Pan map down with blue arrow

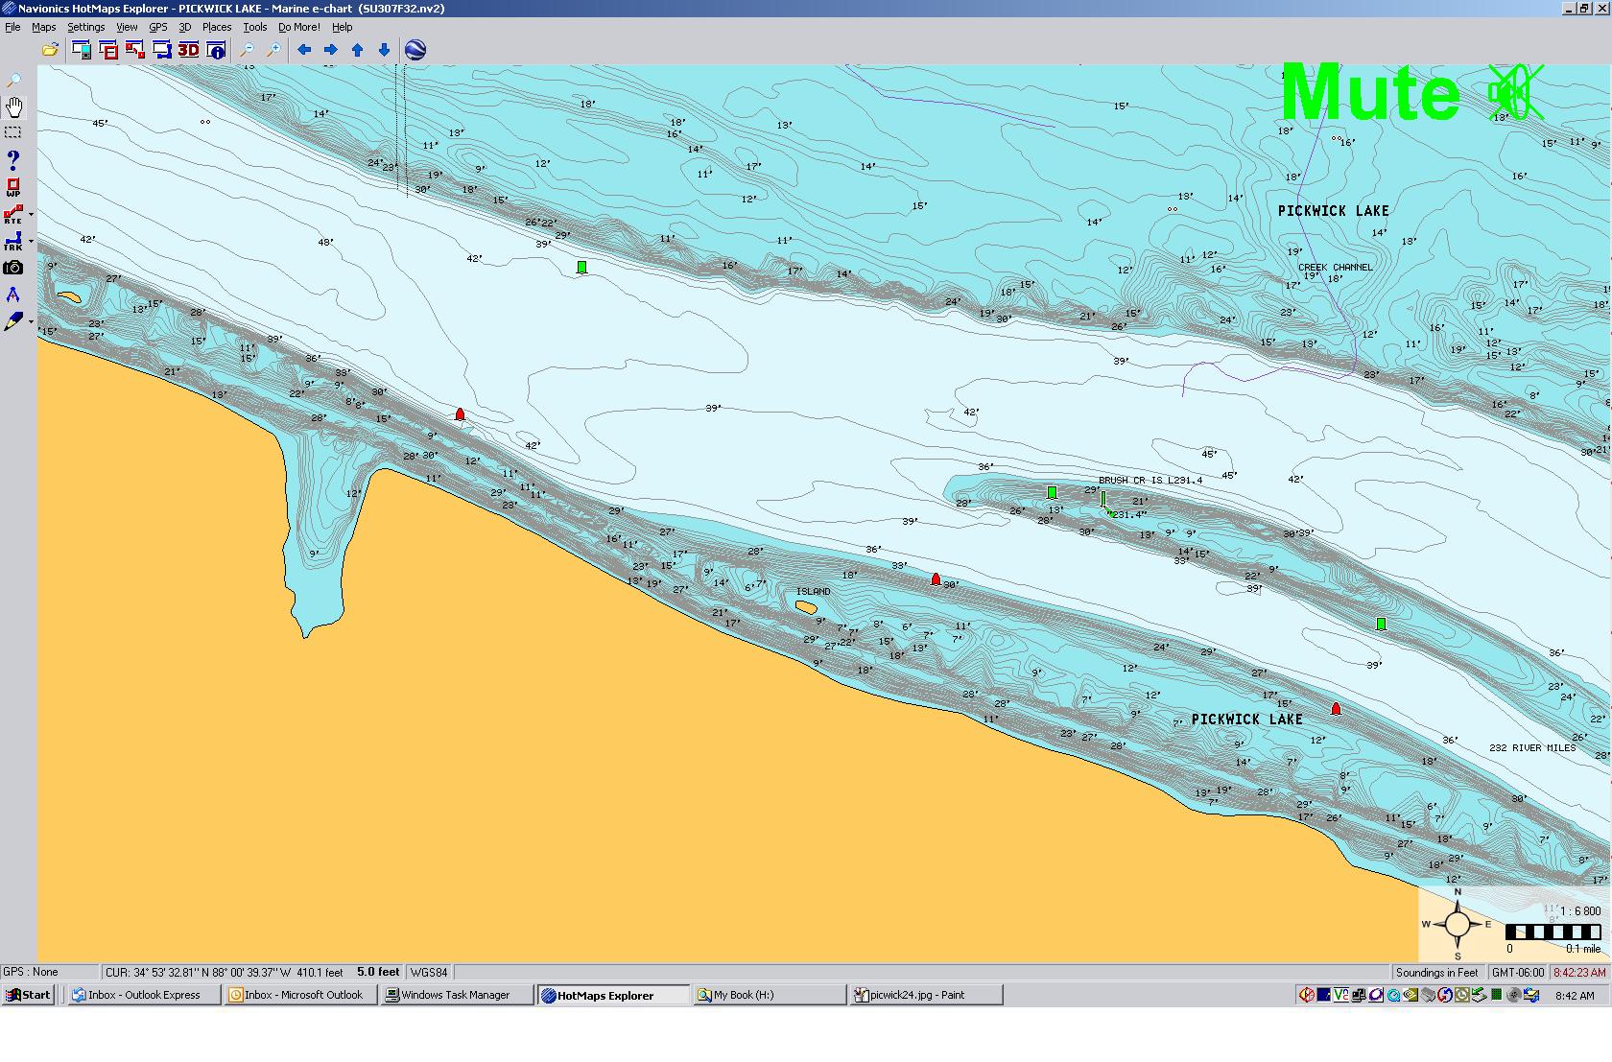[385, 50]
